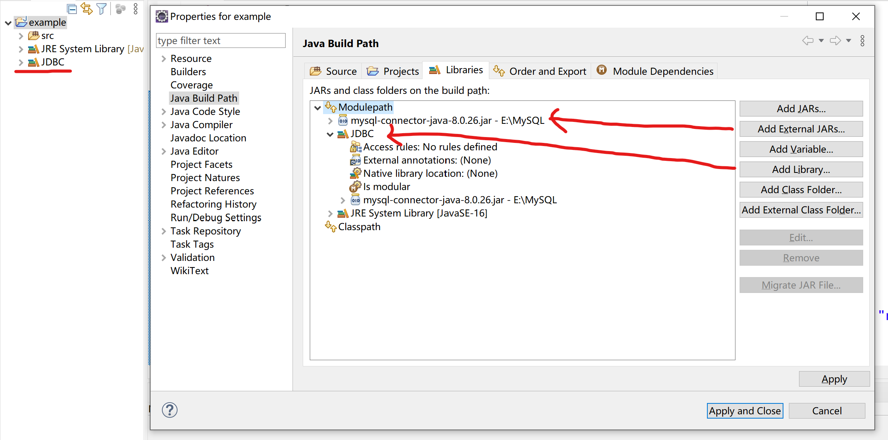
Task: Expand mysql-connector-java-8.0.26.jar under Modulepath
Action: coord(330,120)
